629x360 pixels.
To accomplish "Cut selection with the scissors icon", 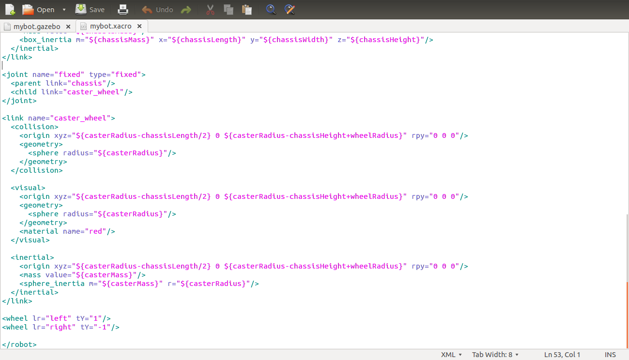I will coord(210,9).
